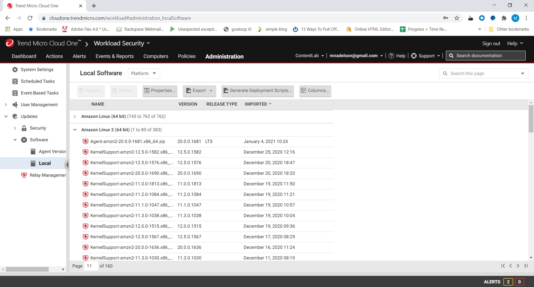Click the critical alerts count 0 badge
The width and height of the screenshot is (534, 287).
[x=519, y=282]
